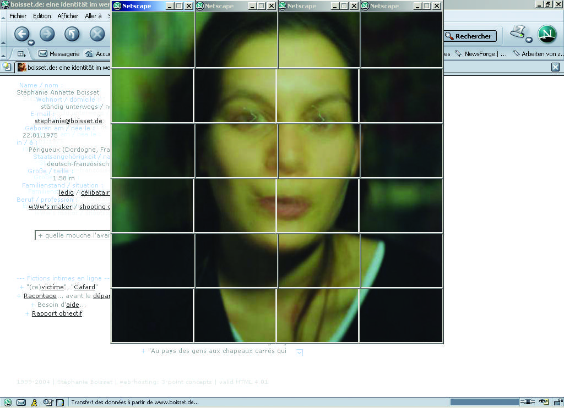Open the Back button history dropdown

click(x=31, y=42)
